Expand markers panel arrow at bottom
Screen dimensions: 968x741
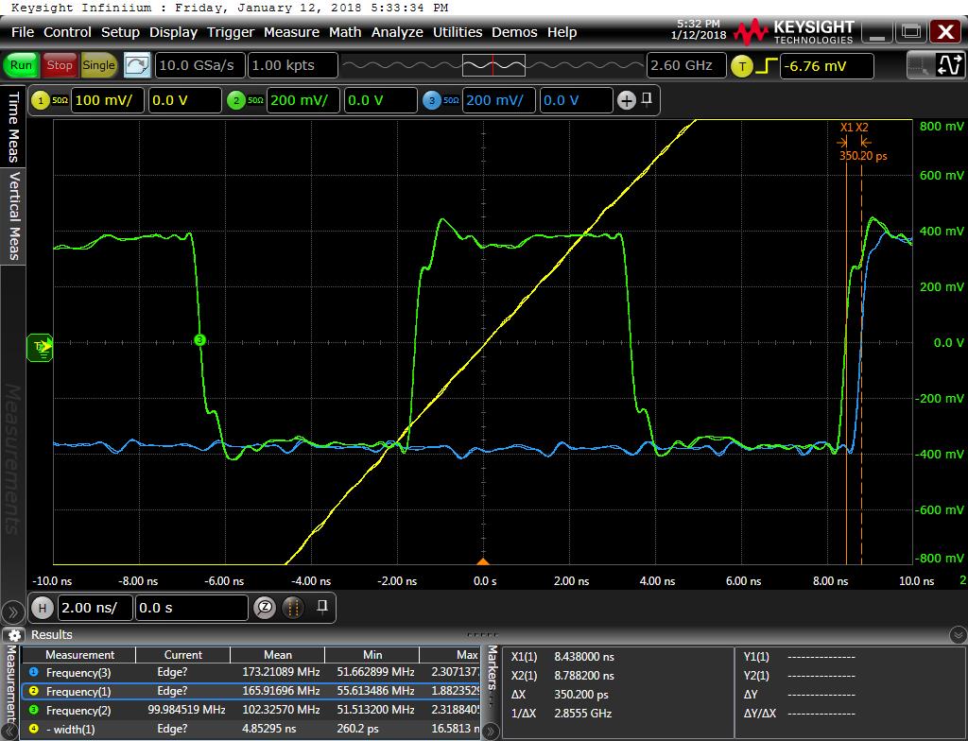click(x=491, y=732)
